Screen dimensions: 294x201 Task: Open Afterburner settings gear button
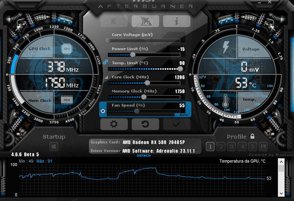pos(114,124)
